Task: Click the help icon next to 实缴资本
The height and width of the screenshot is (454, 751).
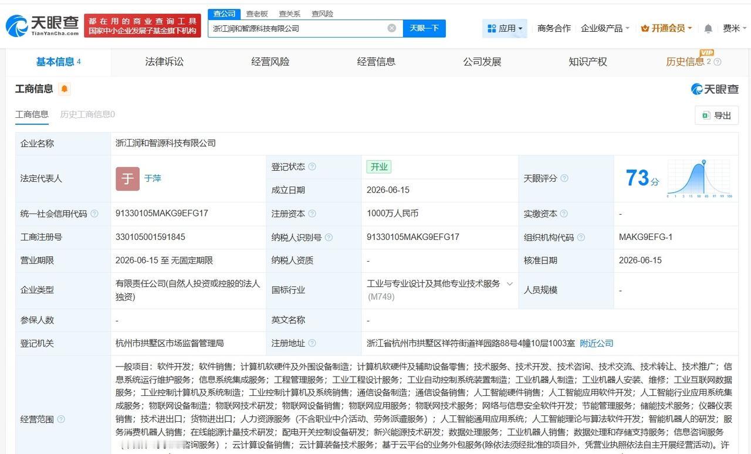Action: click(564, 214)
